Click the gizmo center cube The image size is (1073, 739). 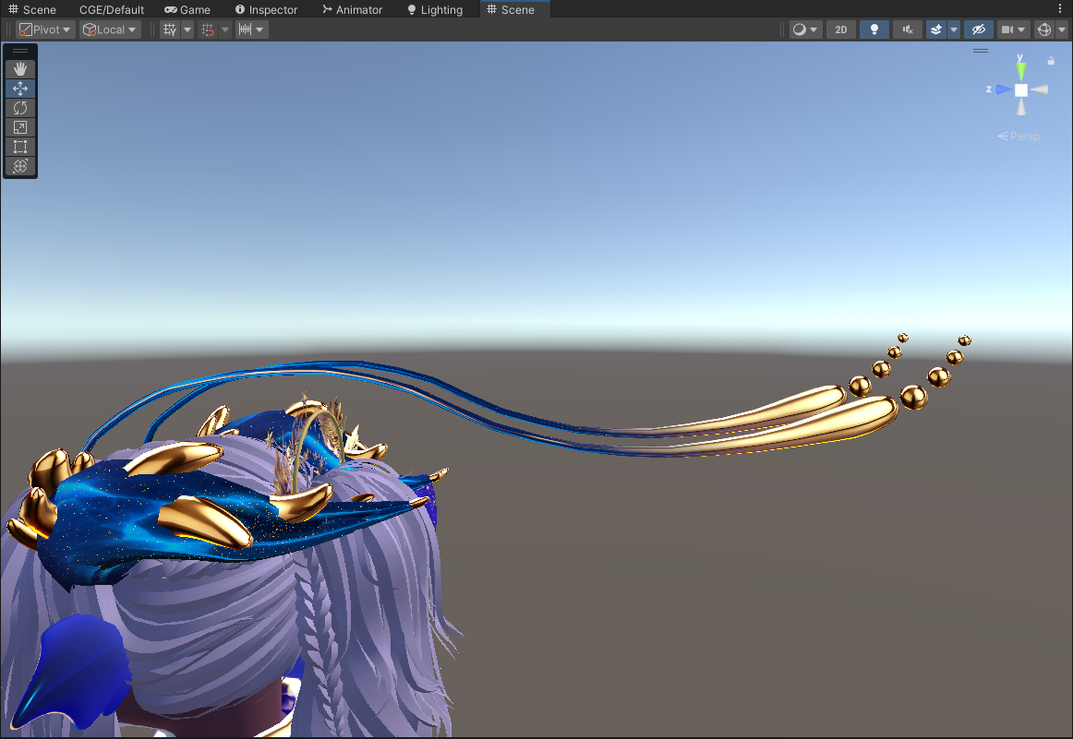click(x=1021, y=90)
